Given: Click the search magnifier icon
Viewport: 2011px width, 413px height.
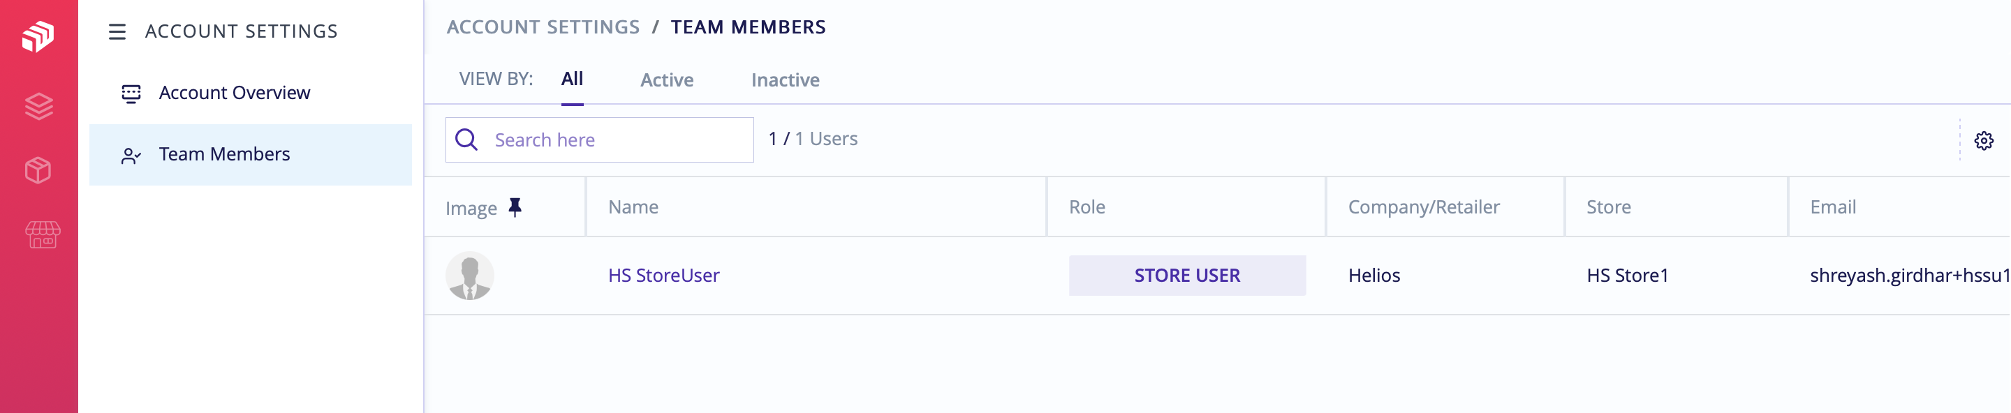Looking at the screenshot, I should [467, 140].
